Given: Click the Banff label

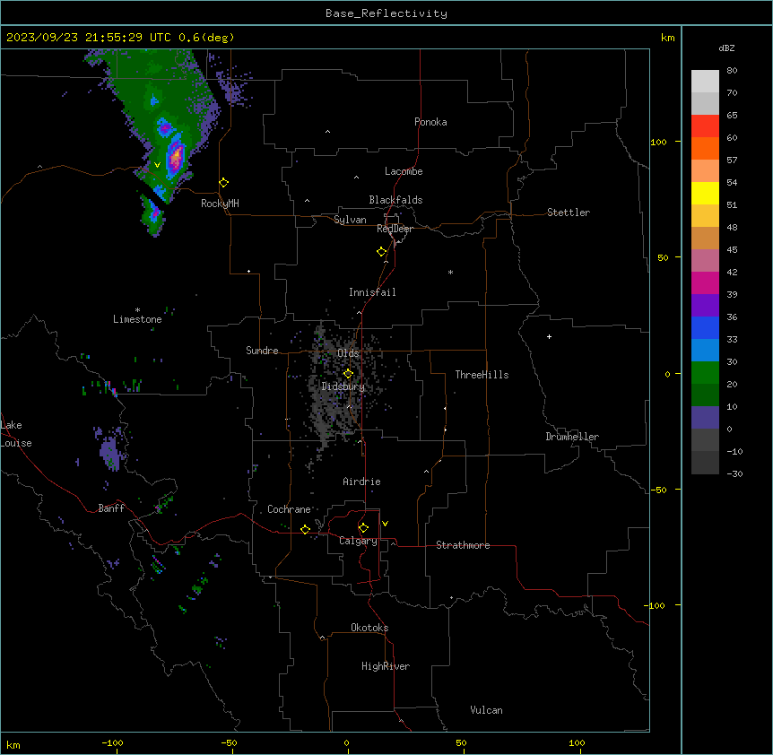Looking at the screenshot, I should tap(111, 508).
